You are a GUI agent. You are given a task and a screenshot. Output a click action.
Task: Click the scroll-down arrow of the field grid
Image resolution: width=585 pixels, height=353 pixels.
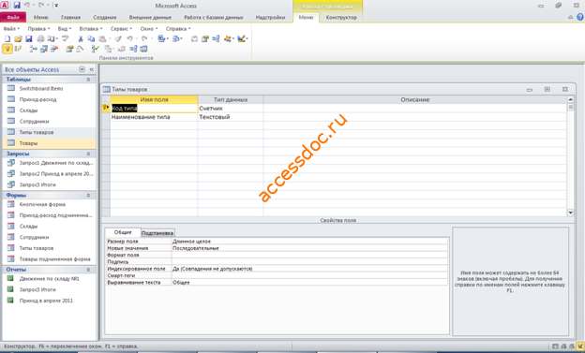570,213
